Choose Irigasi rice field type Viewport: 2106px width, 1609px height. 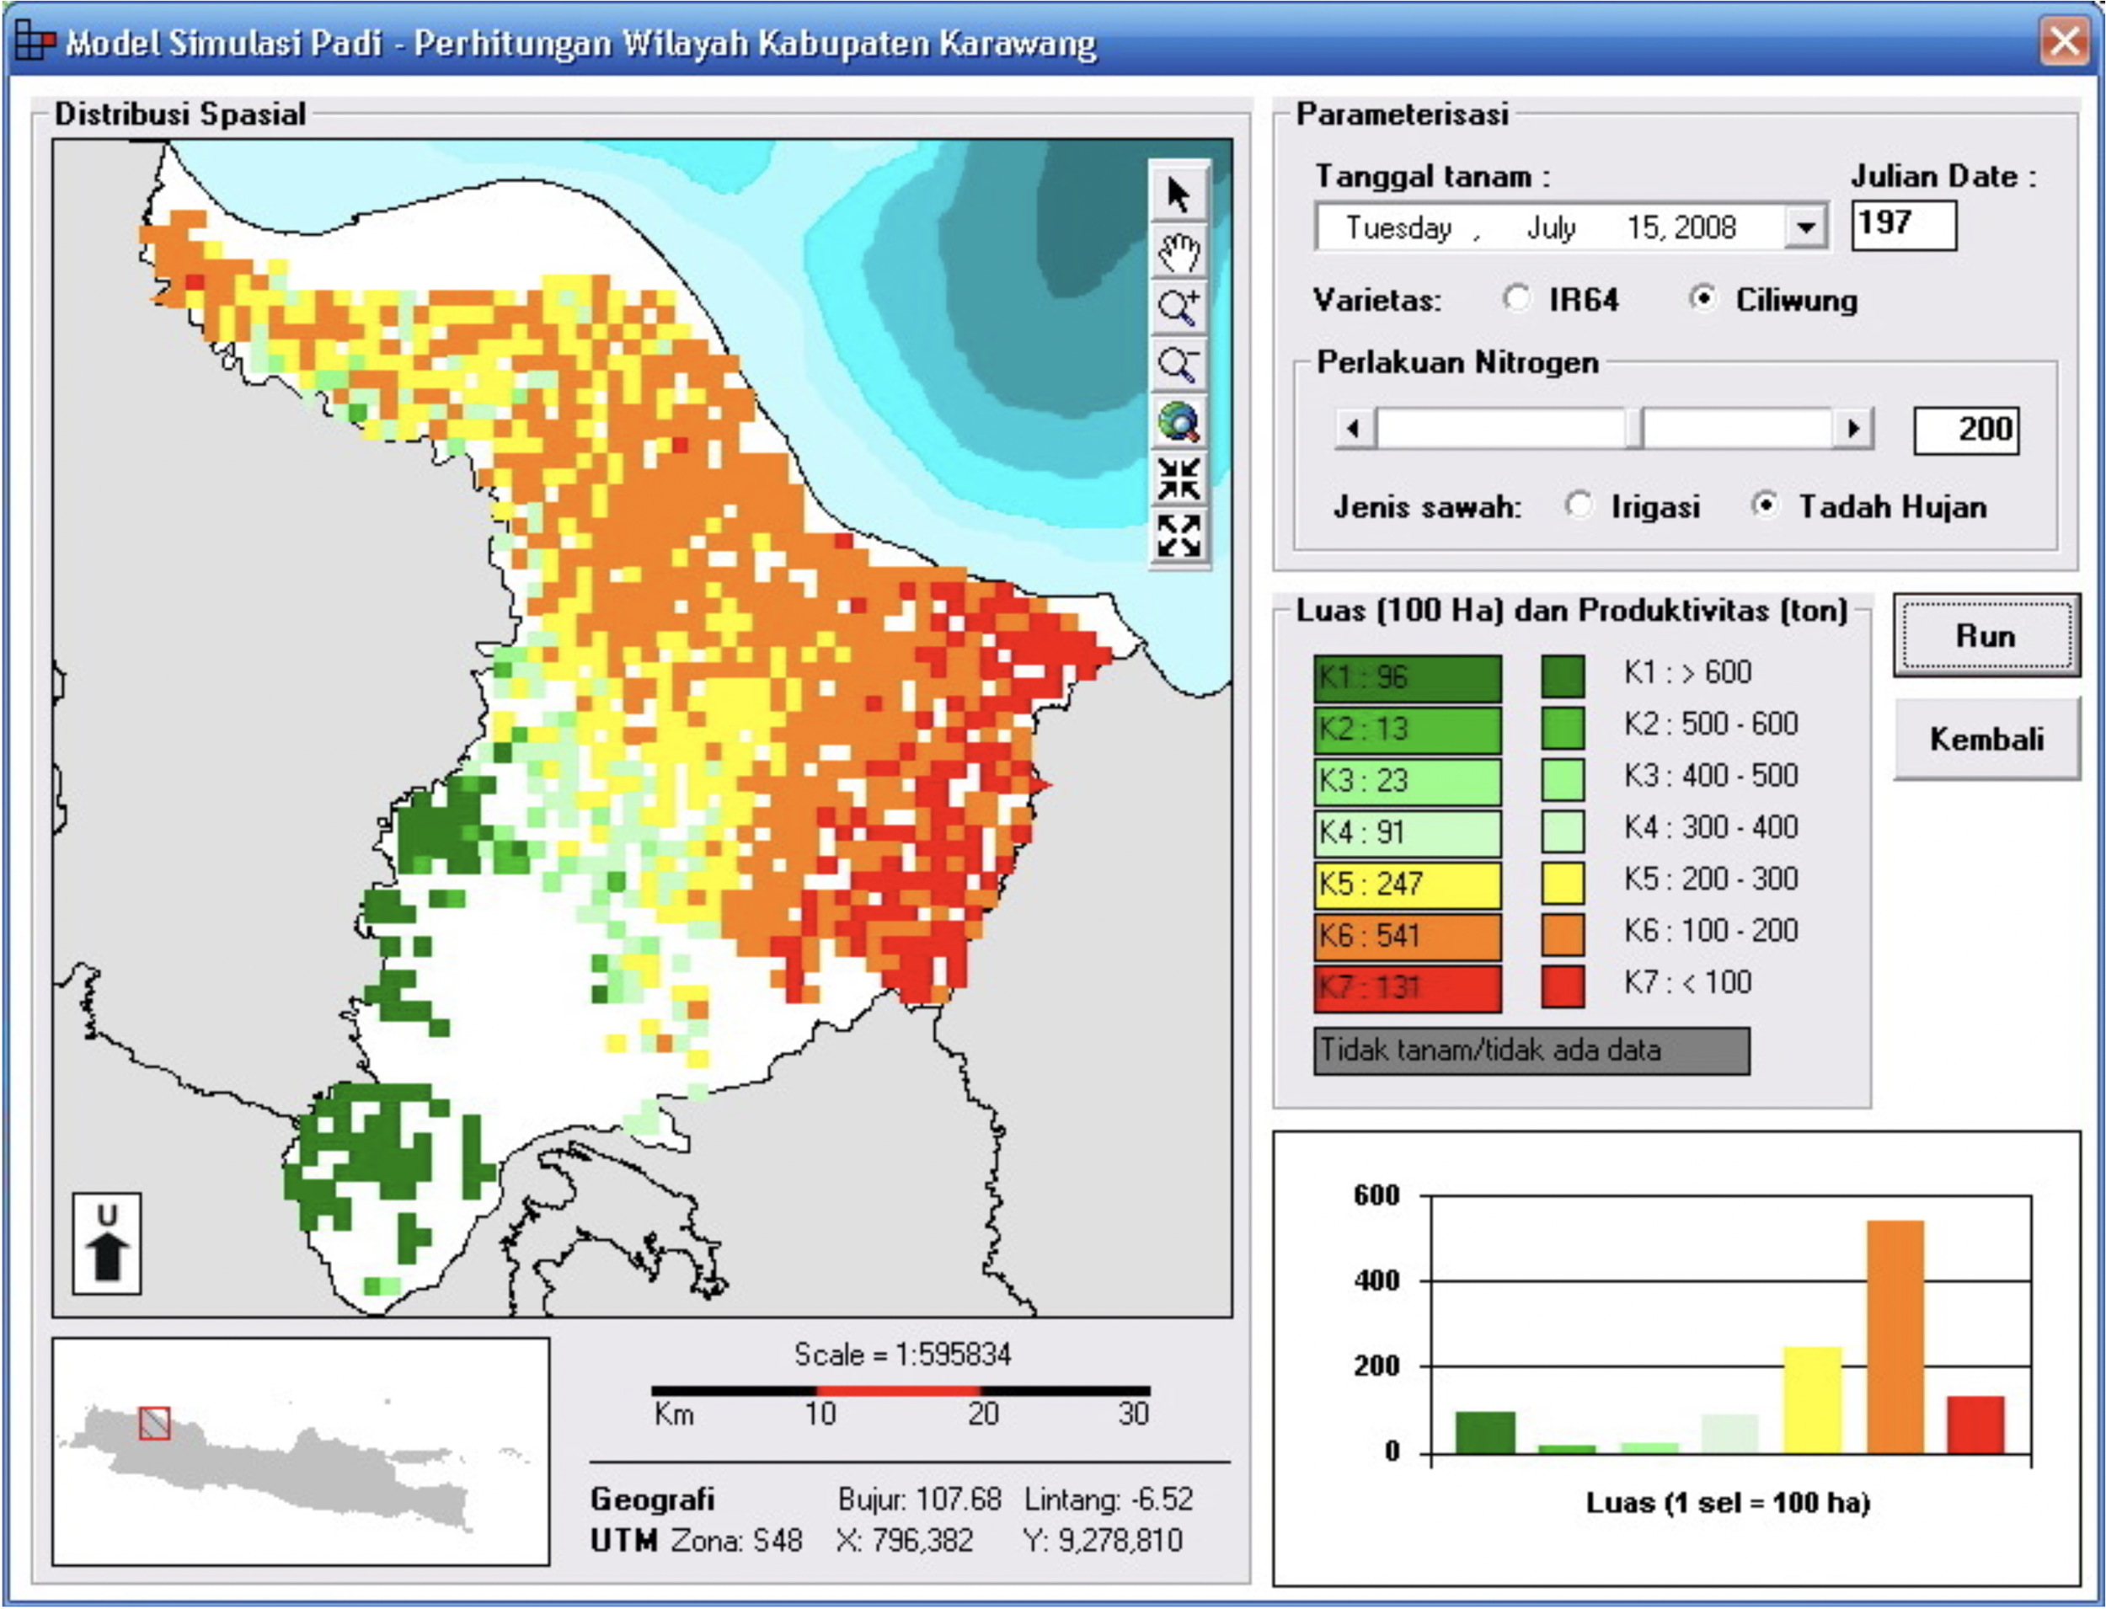point(1579,505)
